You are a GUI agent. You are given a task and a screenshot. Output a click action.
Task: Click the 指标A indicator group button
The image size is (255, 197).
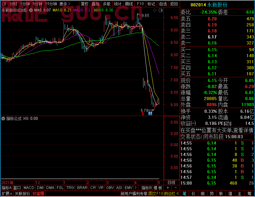[x=6, y=188]
